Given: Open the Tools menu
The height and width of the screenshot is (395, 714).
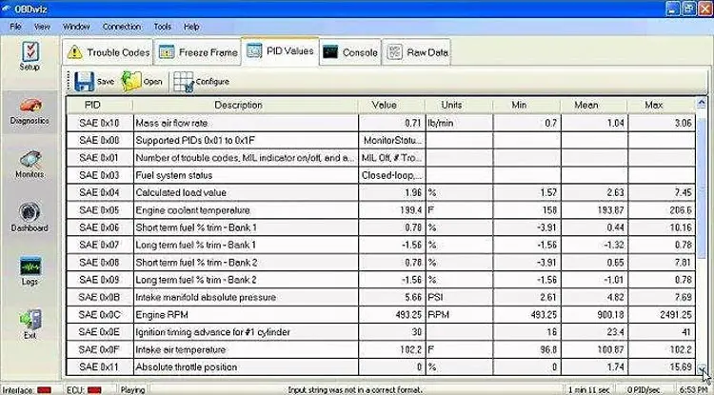Looking at the screenshot, I should coord(163,27).
